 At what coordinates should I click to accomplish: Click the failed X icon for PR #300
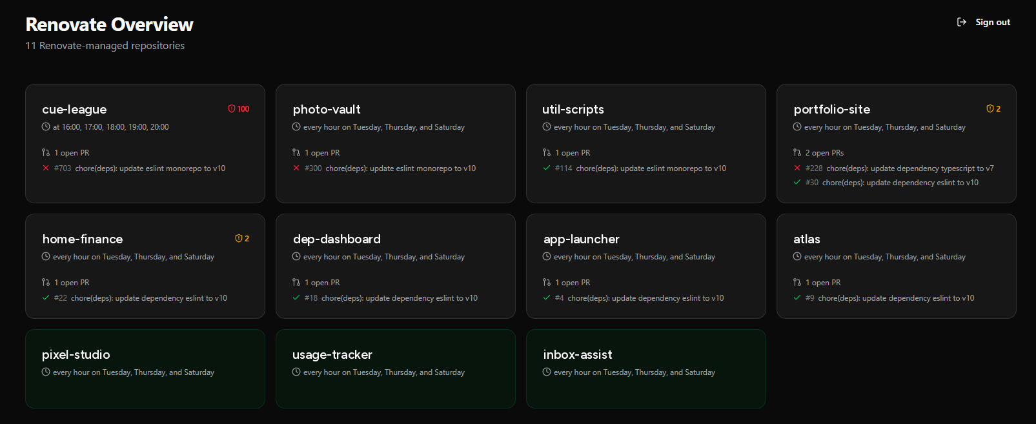[296, 168]
